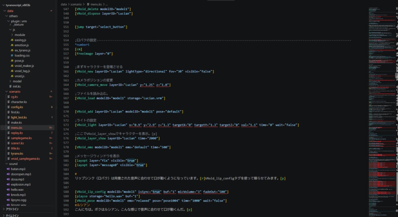The image size is (398, 217).
Task: Select menu.ks label in the breadcrumb
Action: click(96, 4)
